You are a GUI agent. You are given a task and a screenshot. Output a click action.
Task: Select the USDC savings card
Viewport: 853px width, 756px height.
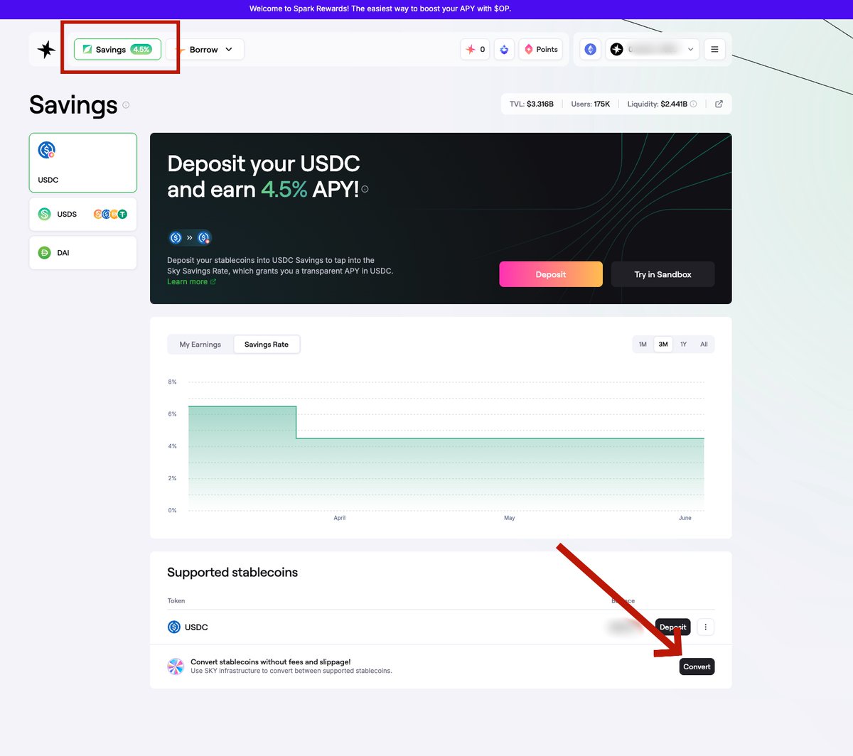[83, 163]
